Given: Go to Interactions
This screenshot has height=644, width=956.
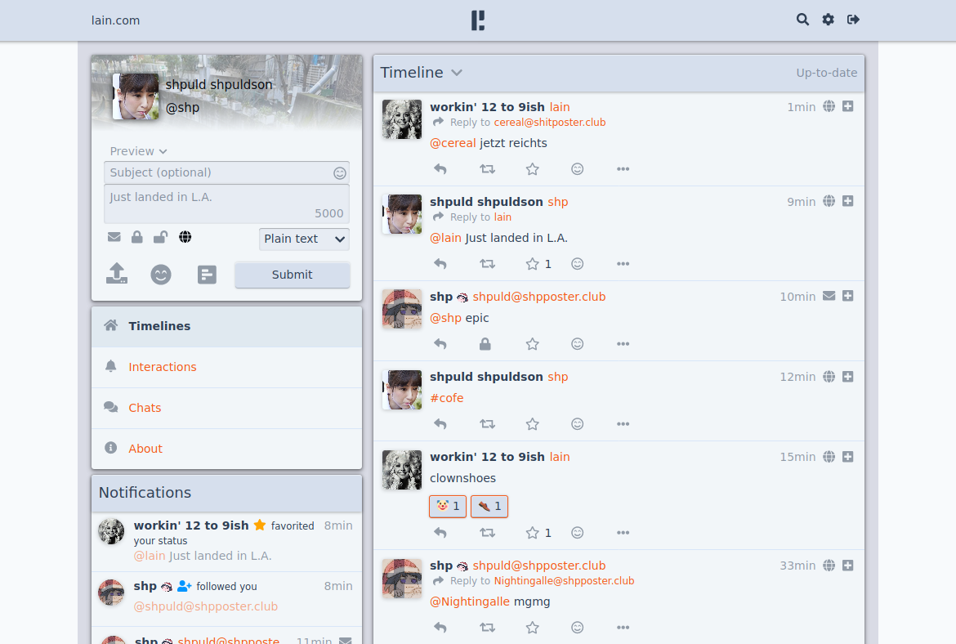Looking at the screenshot, I should [x=162, y=367].
